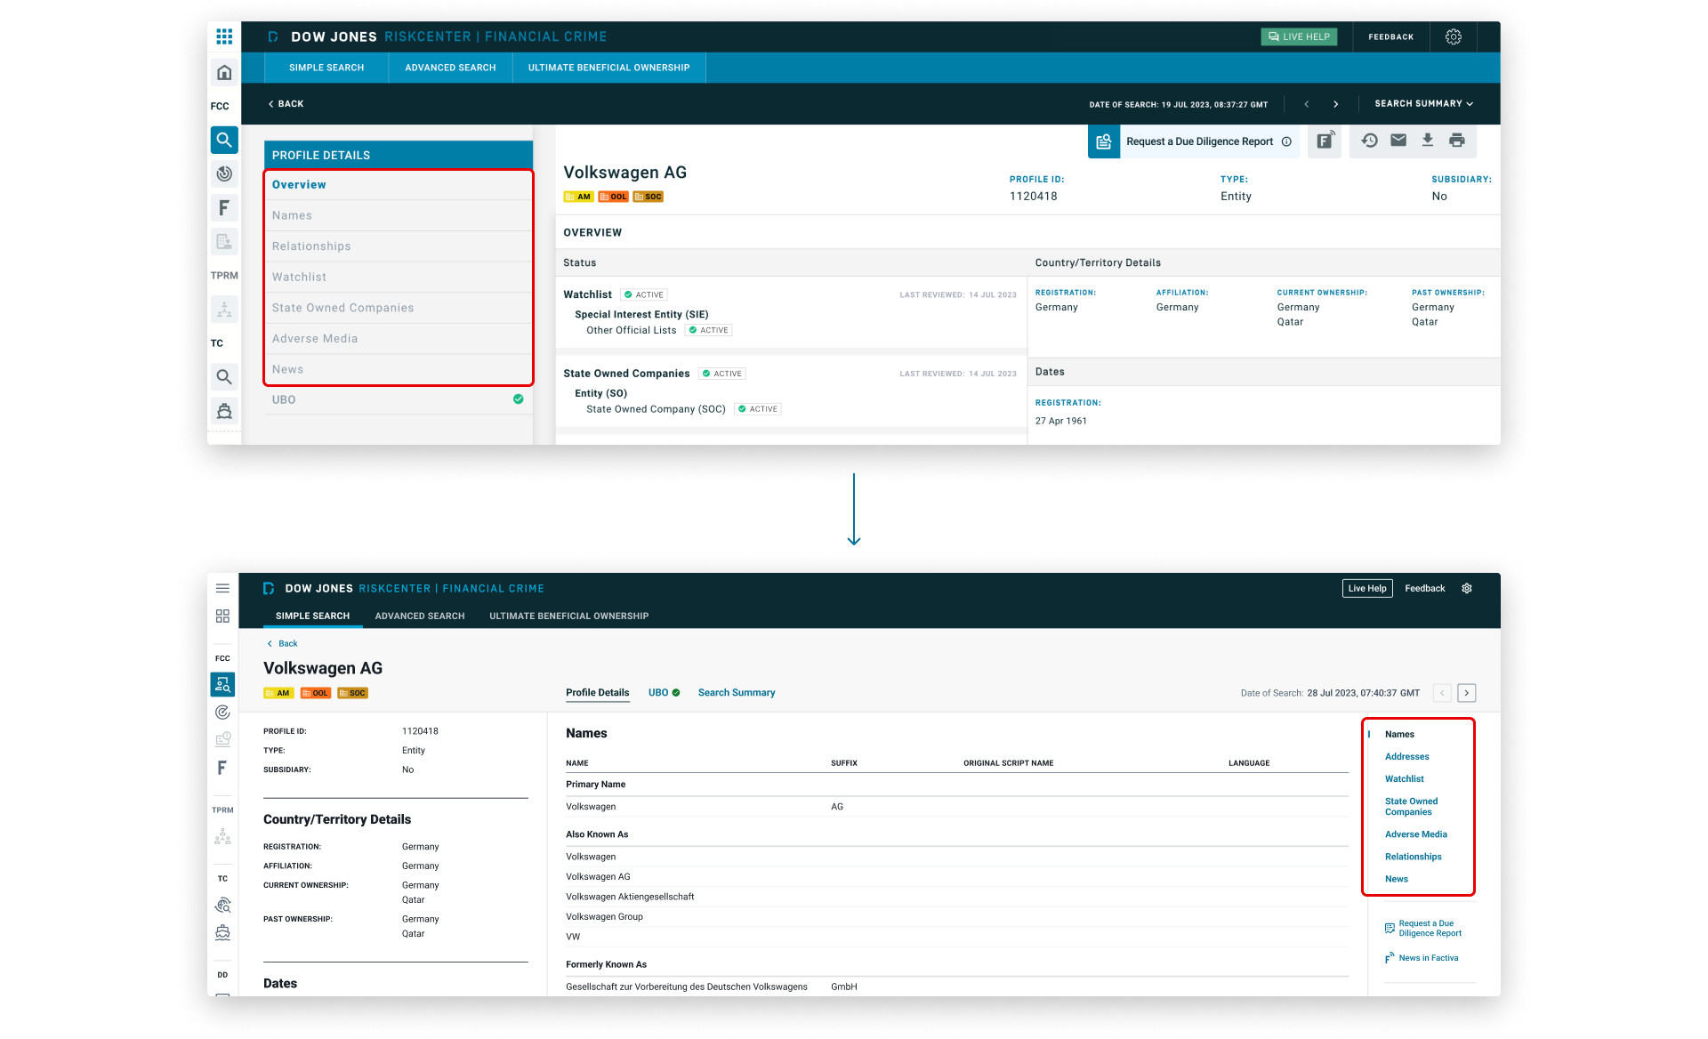Open Ultimate Beneficial Ownership tab in upper screenshot
1708x1039 pixels.
pyautogui.click(x=609, y=68)
